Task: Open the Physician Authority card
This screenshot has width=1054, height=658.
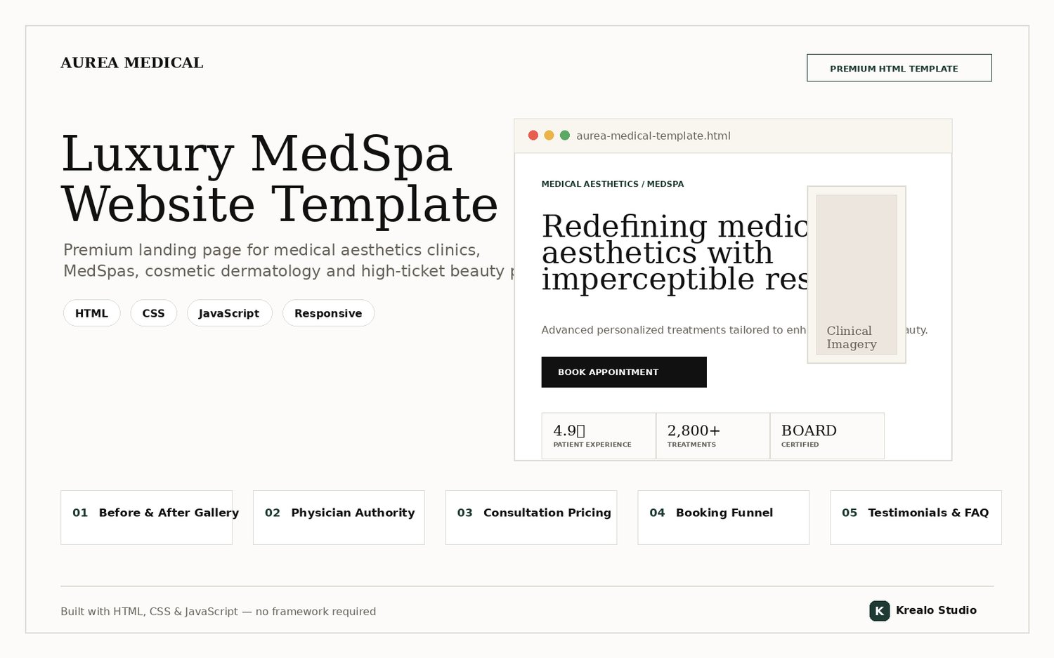Action: pyautogui.click(x=339, y=518)
